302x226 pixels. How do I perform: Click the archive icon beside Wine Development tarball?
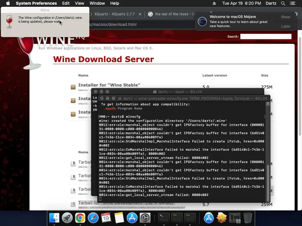[x=73, y=204]
